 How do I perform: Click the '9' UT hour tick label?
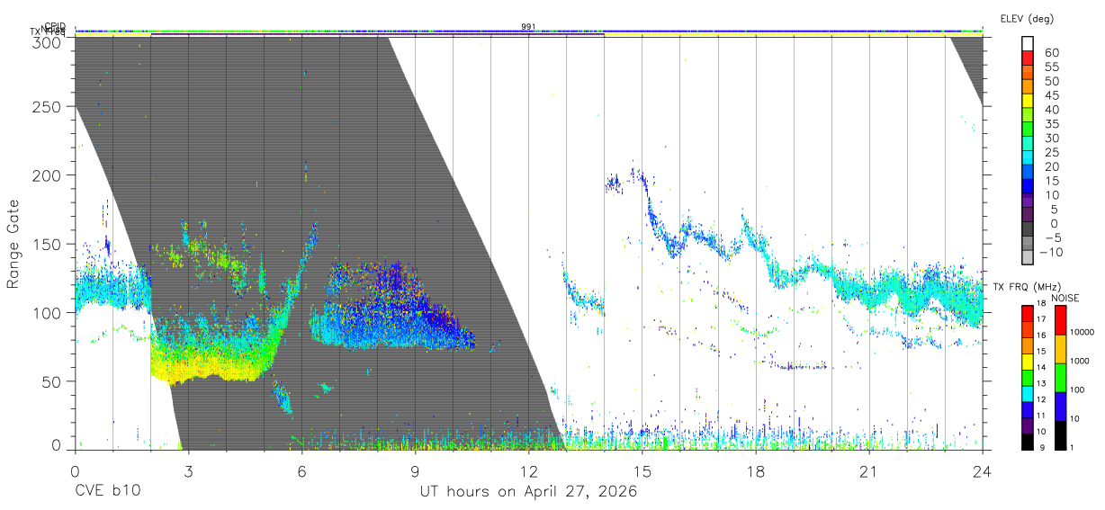click(415, 471)
